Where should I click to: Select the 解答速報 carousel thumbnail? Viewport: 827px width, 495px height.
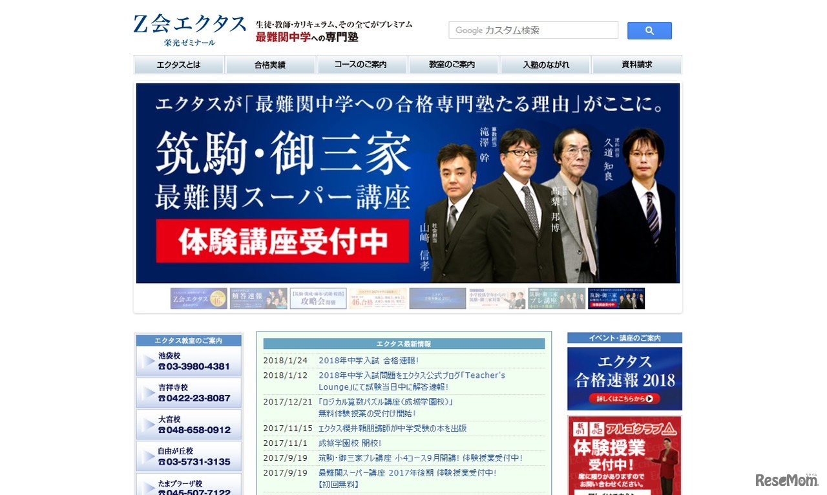pyautogui.click(x=258, y=298)
